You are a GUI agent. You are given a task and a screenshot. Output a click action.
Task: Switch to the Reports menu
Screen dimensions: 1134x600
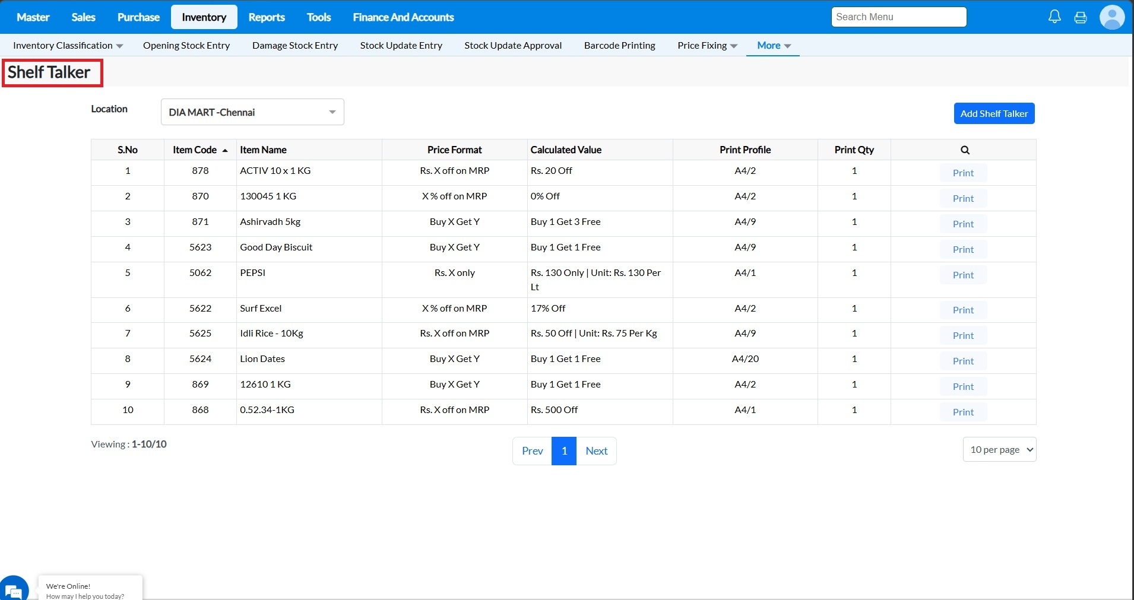267,17
